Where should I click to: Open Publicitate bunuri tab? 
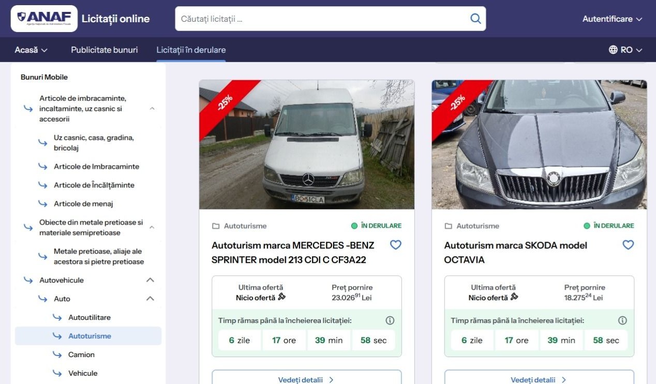[105, 50]
